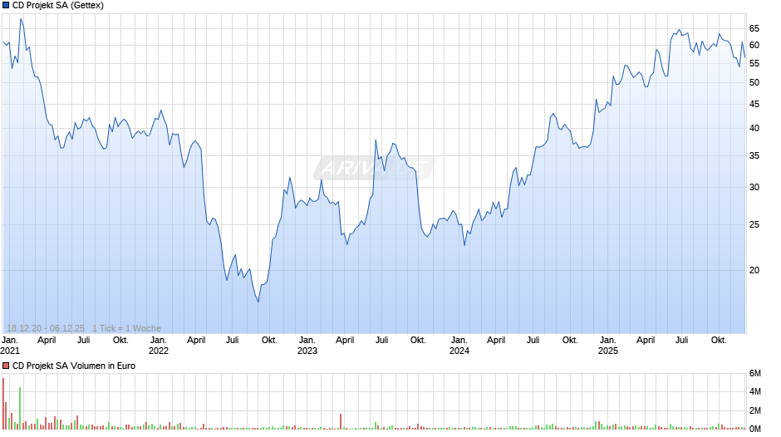The width and height of the screenshot is (781, 437).
Task: Click the blue legend square for CD Projekt SA
Action: pos(6,6)
